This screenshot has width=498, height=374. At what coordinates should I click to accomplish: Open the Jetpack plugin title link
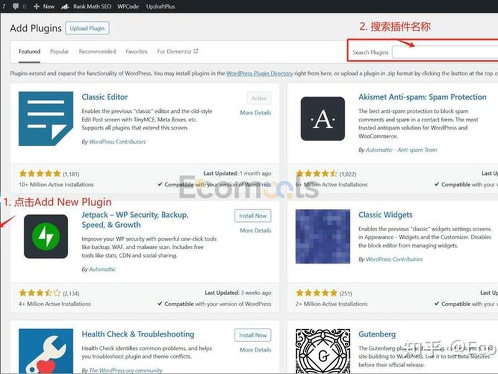[x=135, y=220]
